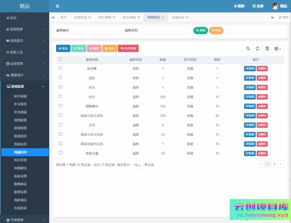The image size is (291, 223).
Task: Click the green 搜索 button
Action: pos(201,30)
